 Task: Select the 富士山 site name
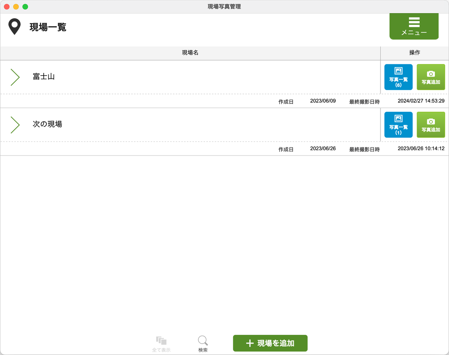(44, 77)
